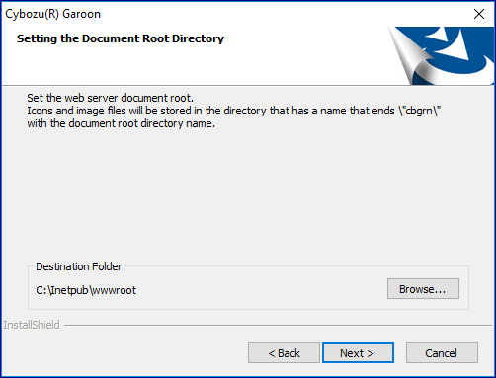The width and height of the screenshot is (496, 378).
Task: Click the 'Set the web server document root.' line
Action: point(111,98)
